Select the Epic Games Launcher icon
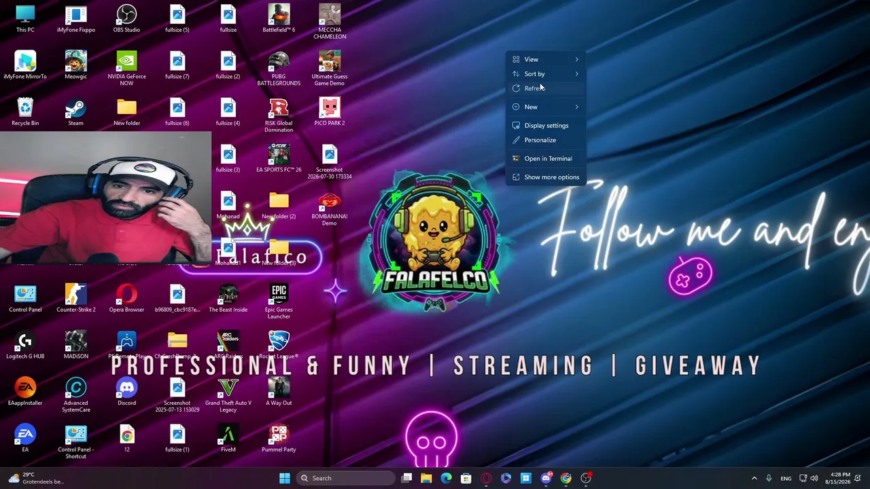870x489 pixels. click(279, 302)
